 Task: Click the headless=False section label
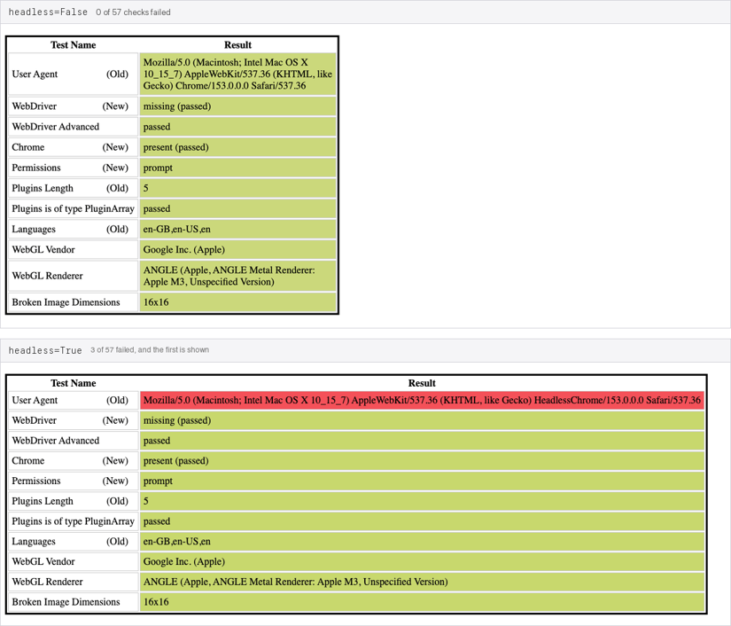(48, 12)
